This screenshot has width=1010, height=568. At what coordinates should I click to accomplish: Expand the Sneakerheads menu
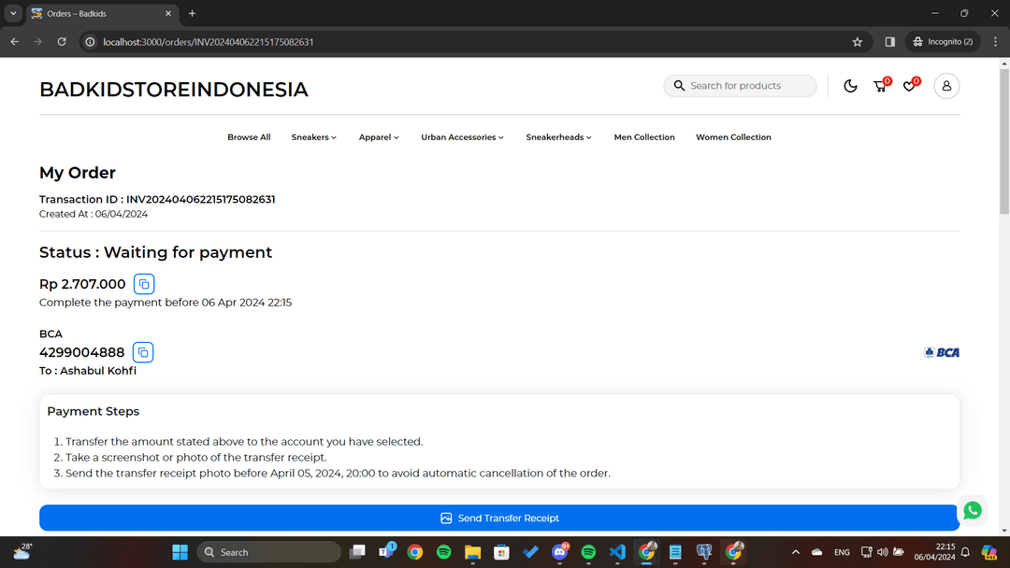[x=558, y=137]
